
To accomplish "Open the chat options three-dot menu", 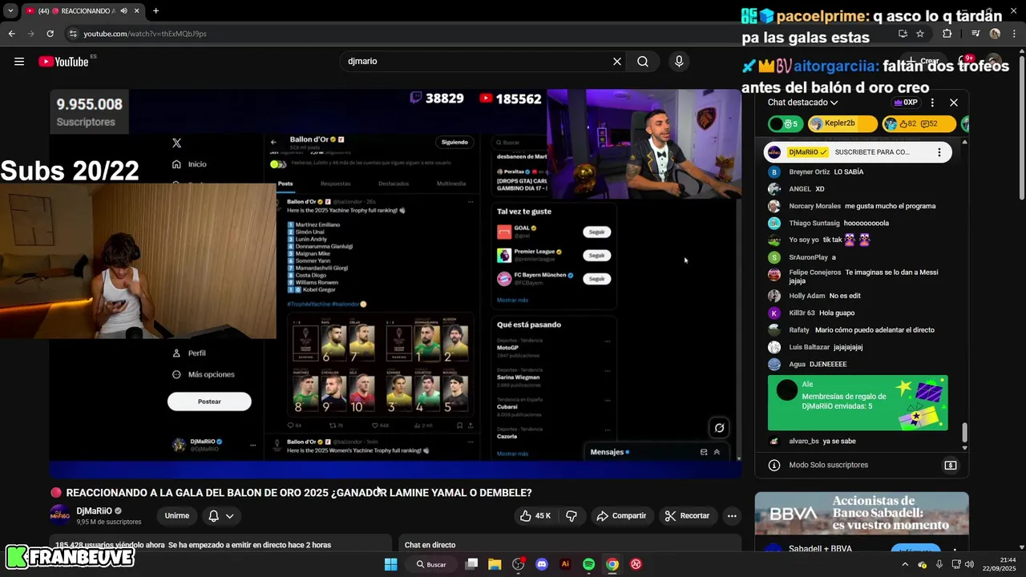I will click(932, 103).
